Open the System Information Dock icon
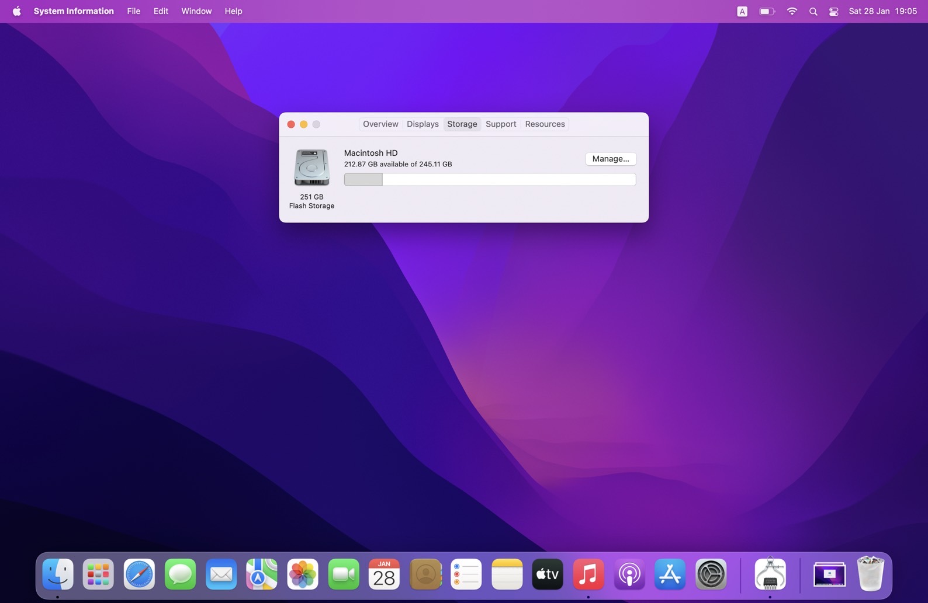Image resolution: width=928 pixels, height=603 pixels. (770, 574)
